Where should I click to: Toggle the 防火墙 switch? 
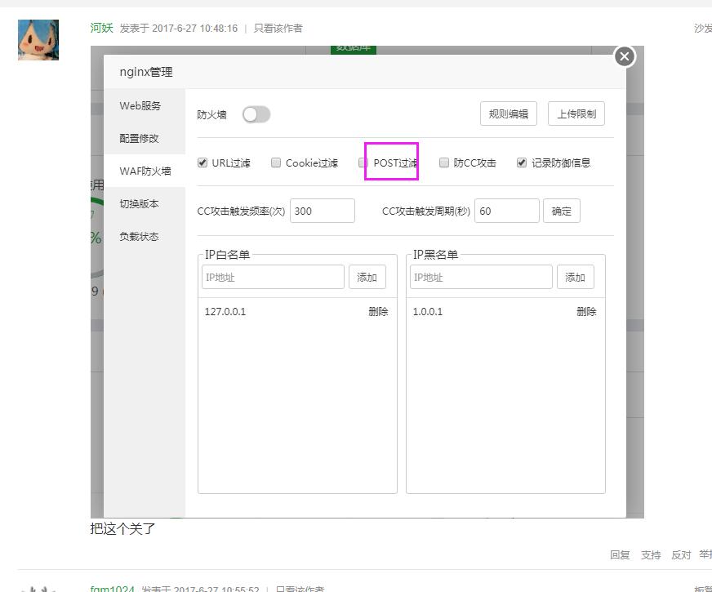(x=256, y=114)
